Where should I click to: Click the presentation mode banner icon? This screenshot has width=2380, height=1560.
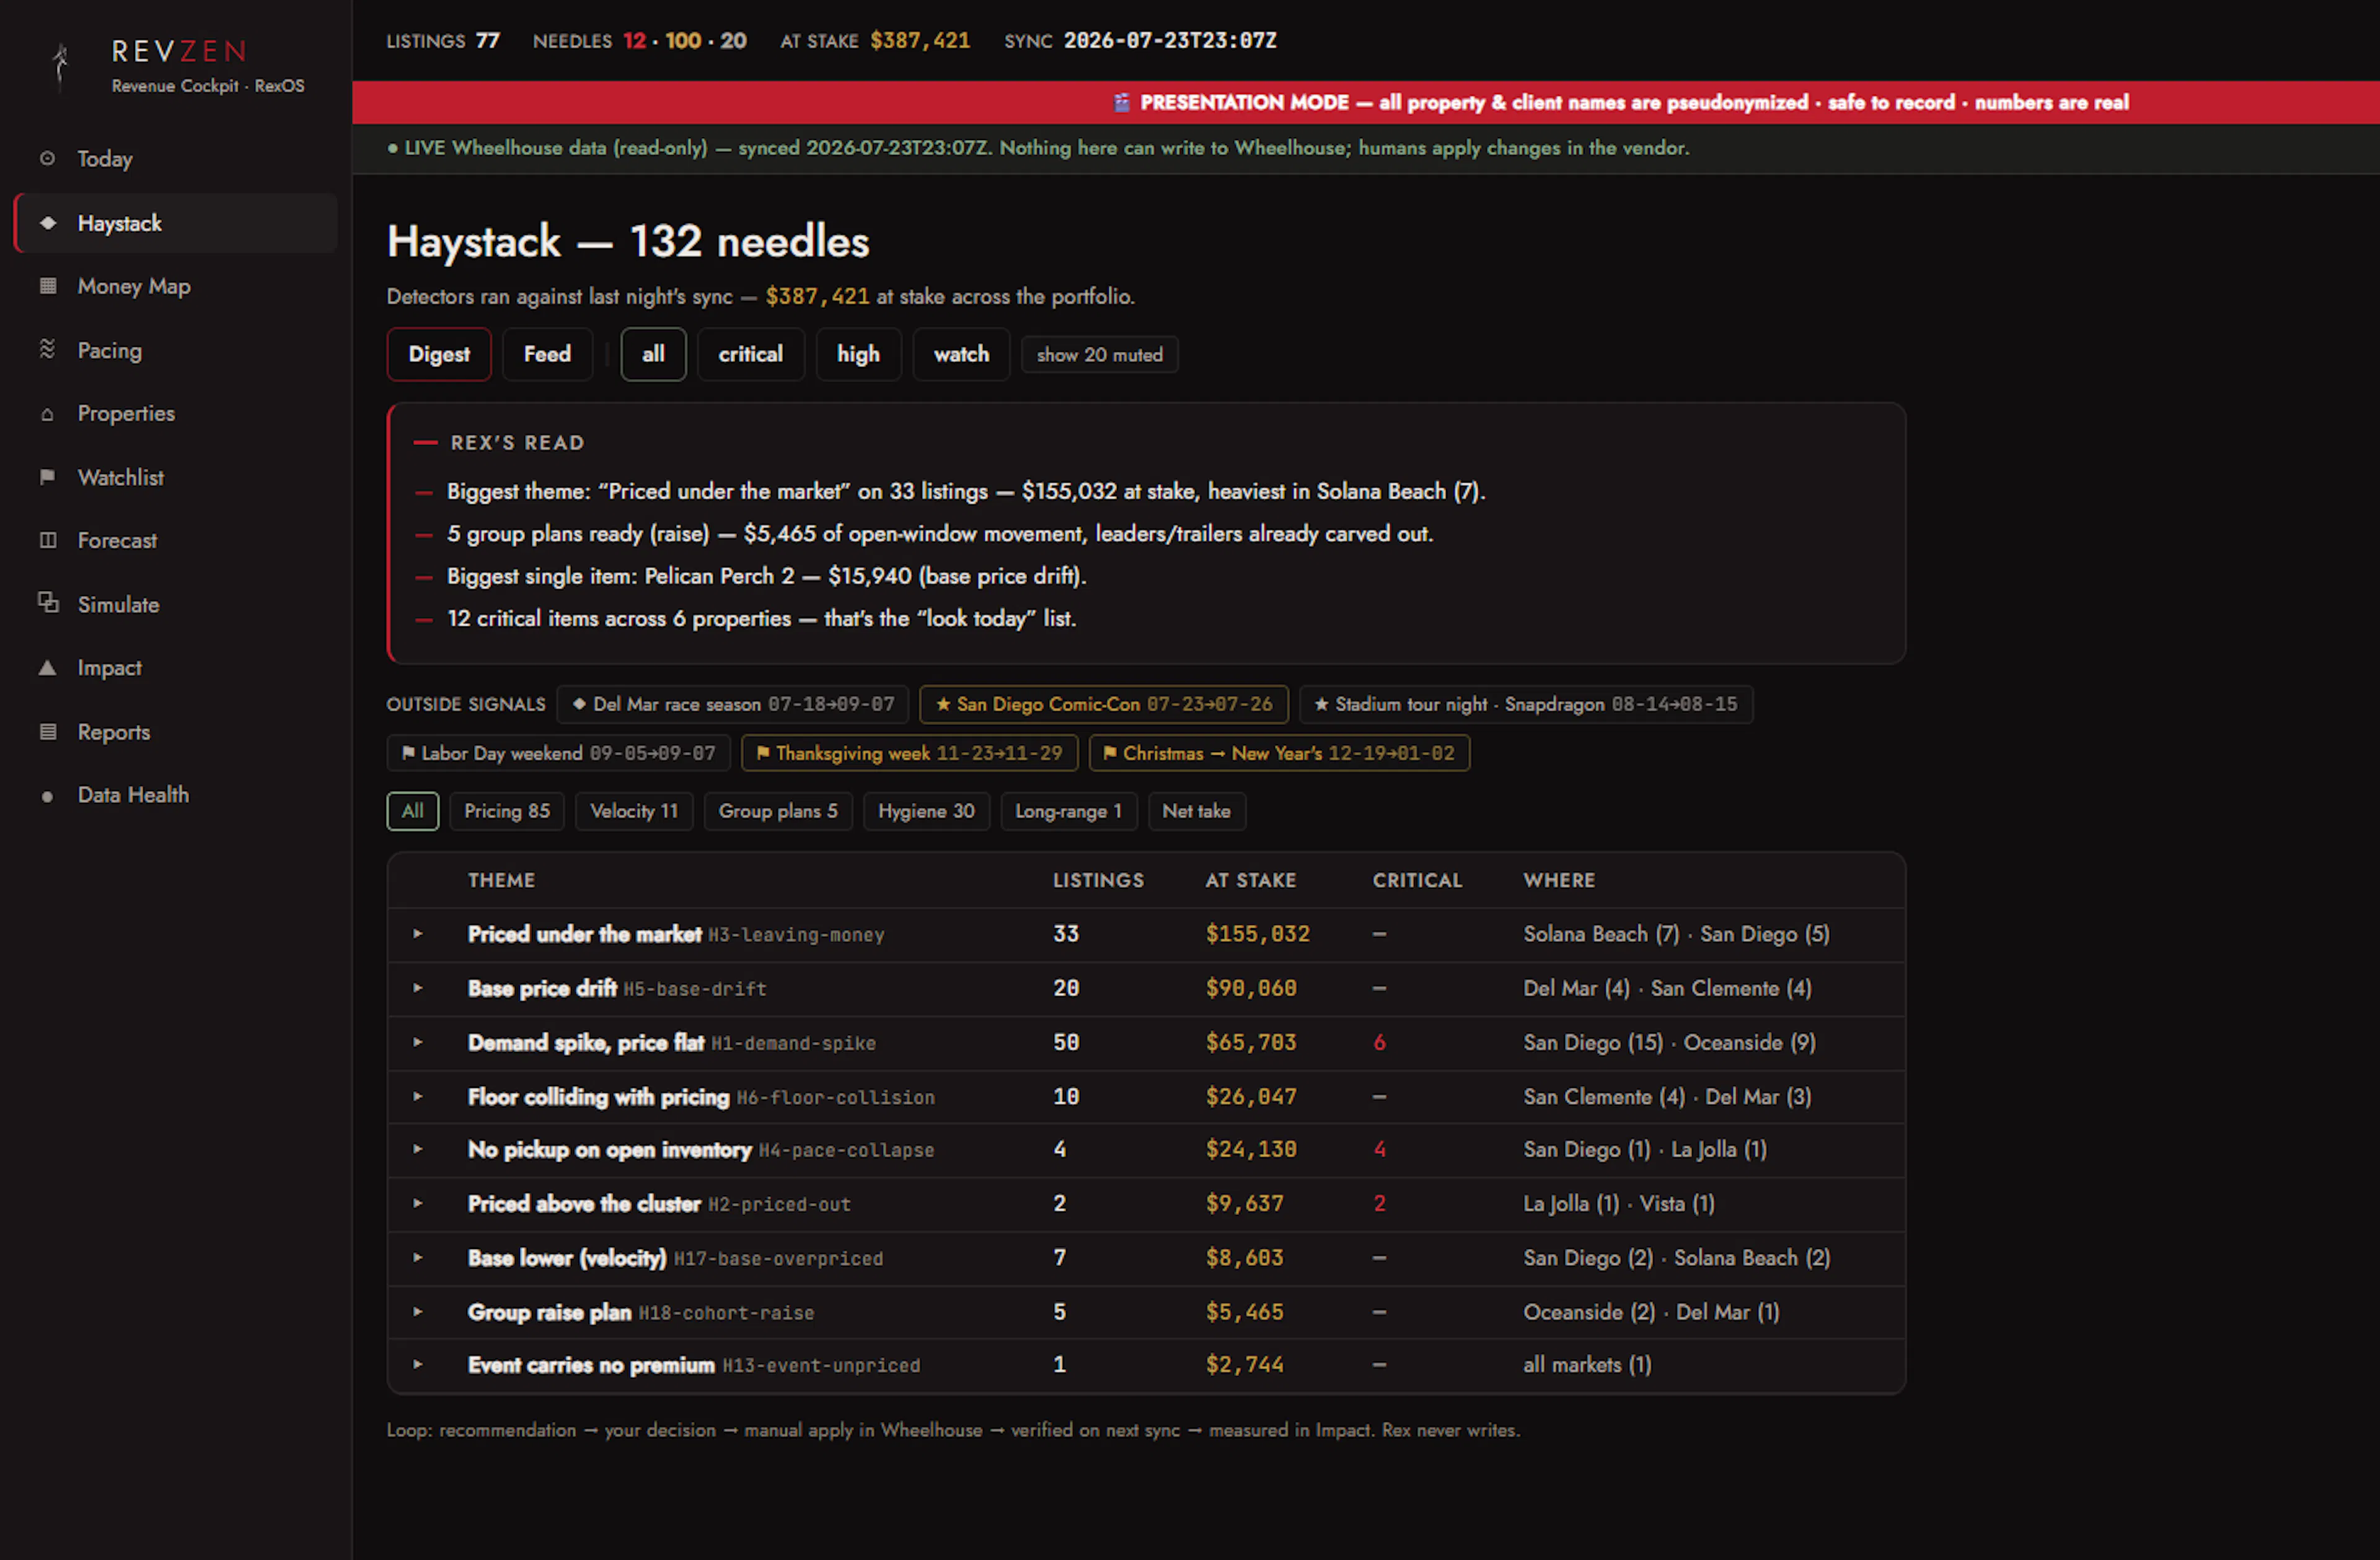tap(1122, 102)
